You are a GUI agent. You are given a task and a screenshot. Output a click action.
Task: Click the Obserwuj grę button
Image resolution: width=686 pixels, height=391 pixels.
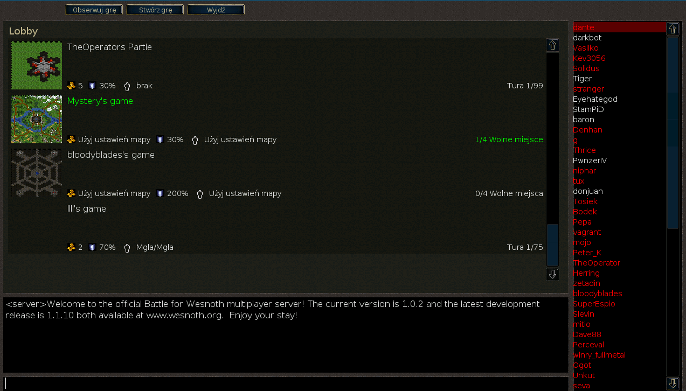[94, 10]
